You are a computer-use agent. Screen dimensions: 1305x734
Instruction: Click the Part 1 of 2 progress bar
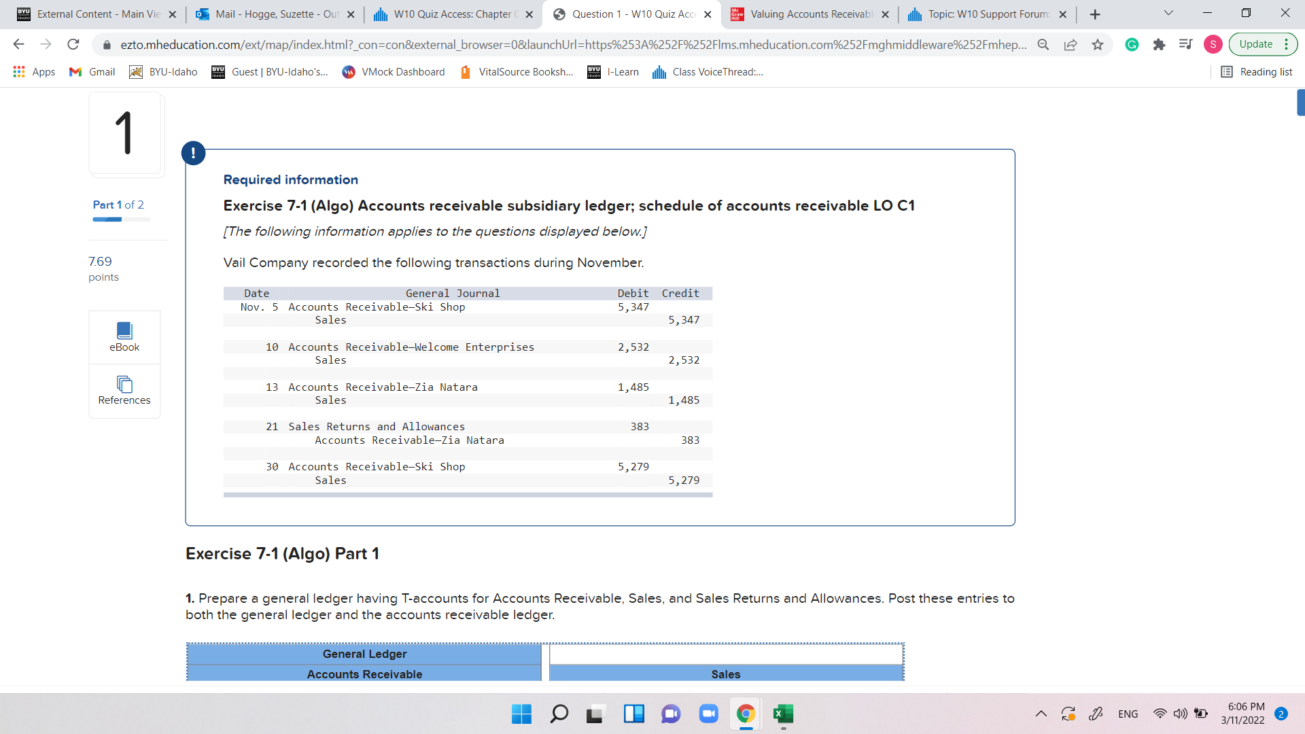[x=121, y=220]
